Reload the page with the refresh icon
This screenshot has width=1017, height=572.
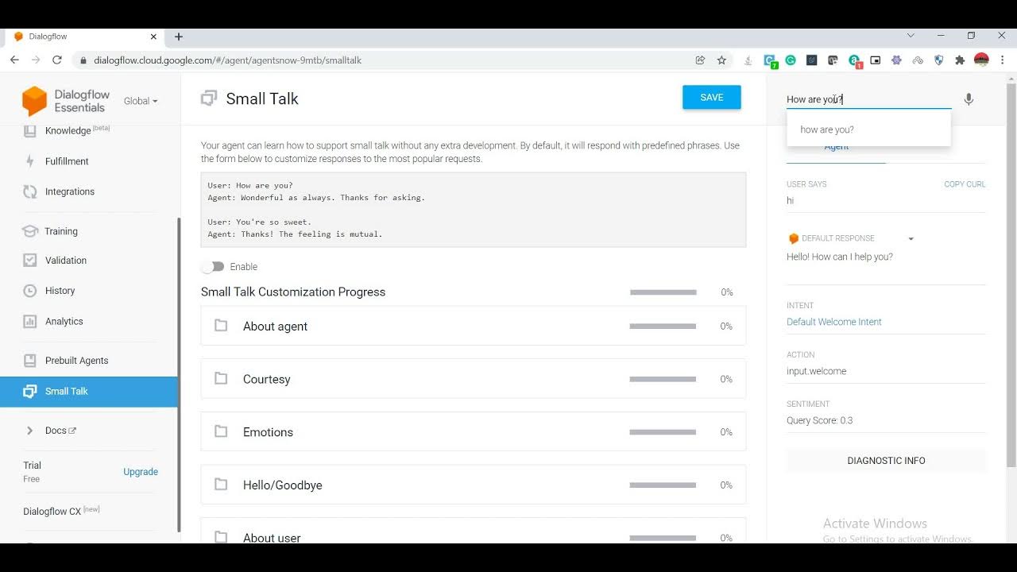pyautogui.click(x=57, y=60)
